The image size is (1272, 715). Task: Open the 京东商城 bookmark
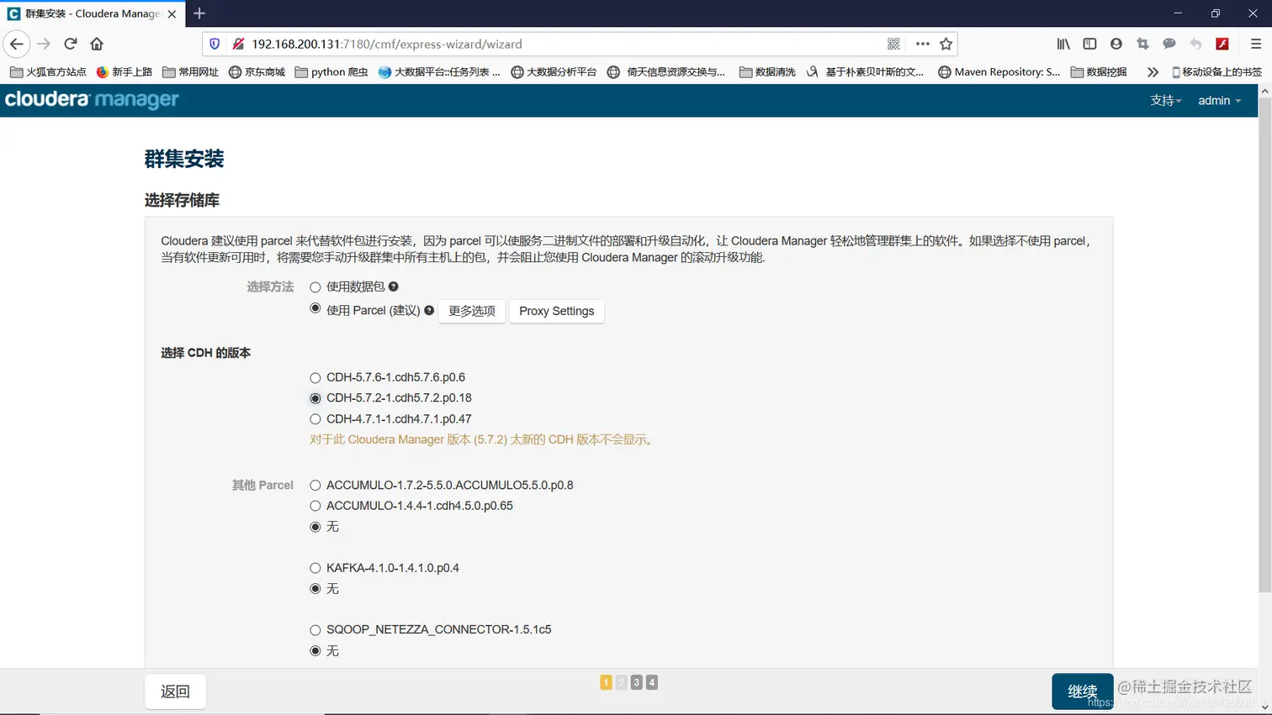(257, 72)
